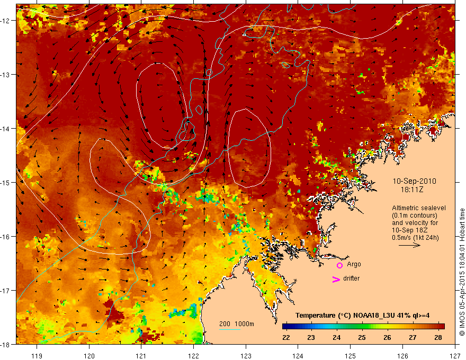This screenshot has width=466, height=360.
Task: Click the '(0.1m contours)' caption line
Action: 415,215
